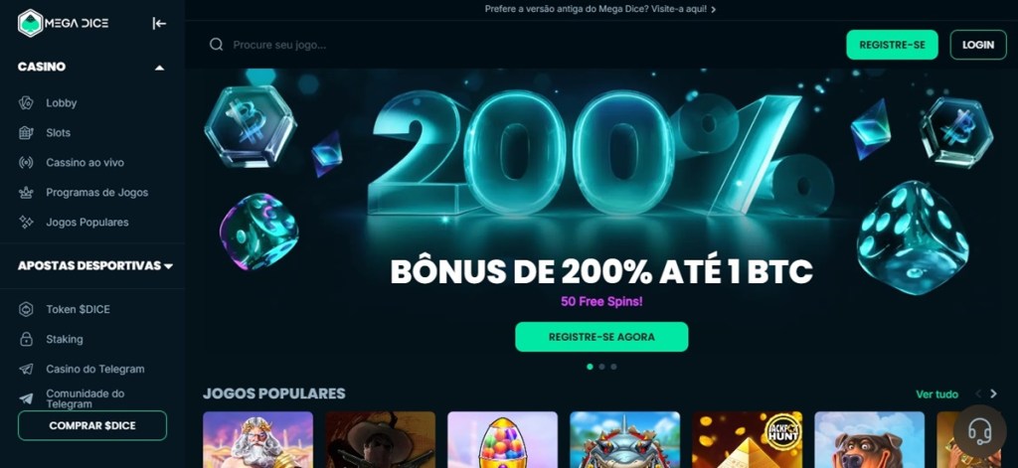Screen dimensions: 1018x468
Task: Select the Staking lock icon
Action: click(26, 340)
